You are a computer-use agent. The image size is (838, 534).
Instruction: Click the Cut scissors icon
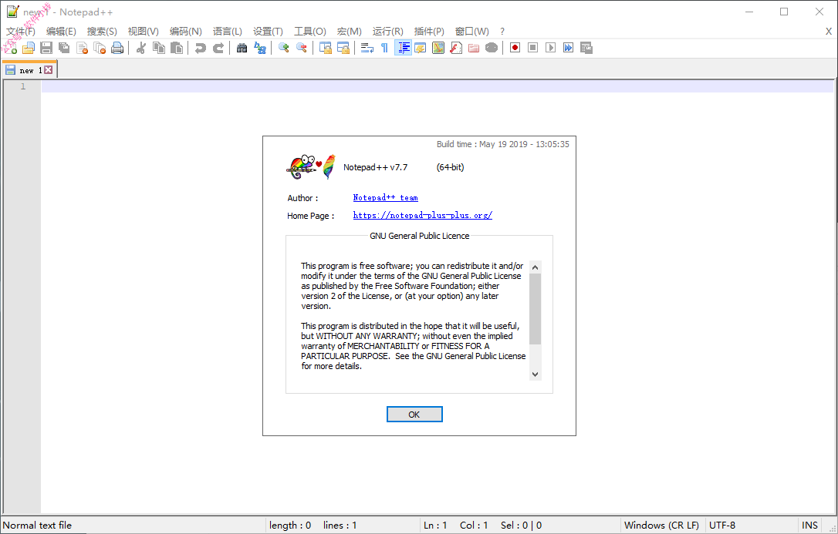pos(141,48)
